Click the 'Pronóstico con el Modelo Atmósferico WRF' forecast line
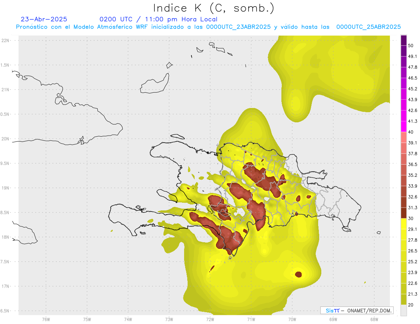 (x=209, y=27)
